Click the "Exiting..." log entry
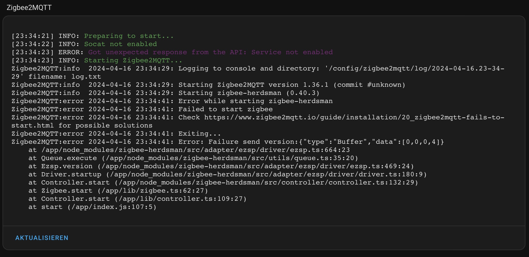 tap(199, 134)
